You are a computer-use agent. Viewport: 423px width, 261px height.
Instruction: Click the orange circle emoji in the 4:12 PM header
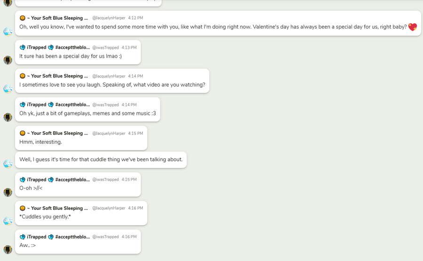point(23,18)
